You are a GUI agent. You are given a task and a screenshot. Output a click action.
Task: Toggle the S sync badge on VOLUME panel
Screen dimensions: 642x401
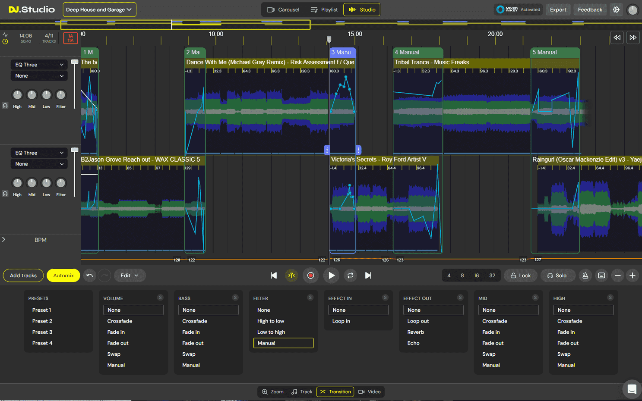pos(160,297)
